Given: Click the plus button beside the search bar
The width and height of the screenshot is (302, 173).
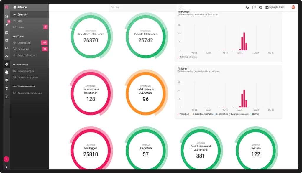Looking at the screenshot, I should [181, 7].
